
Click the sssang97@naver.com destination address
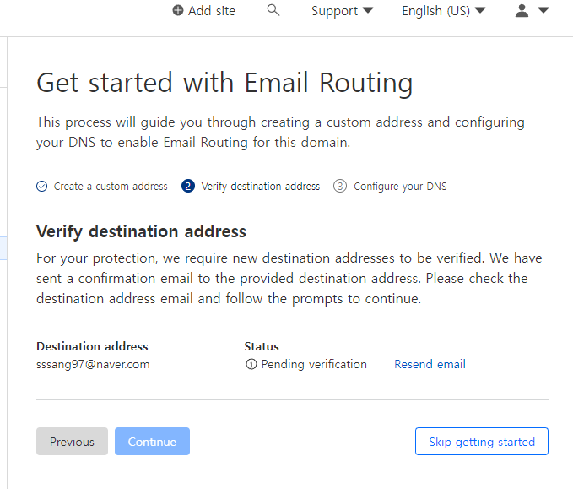click(x=93, y=365)
